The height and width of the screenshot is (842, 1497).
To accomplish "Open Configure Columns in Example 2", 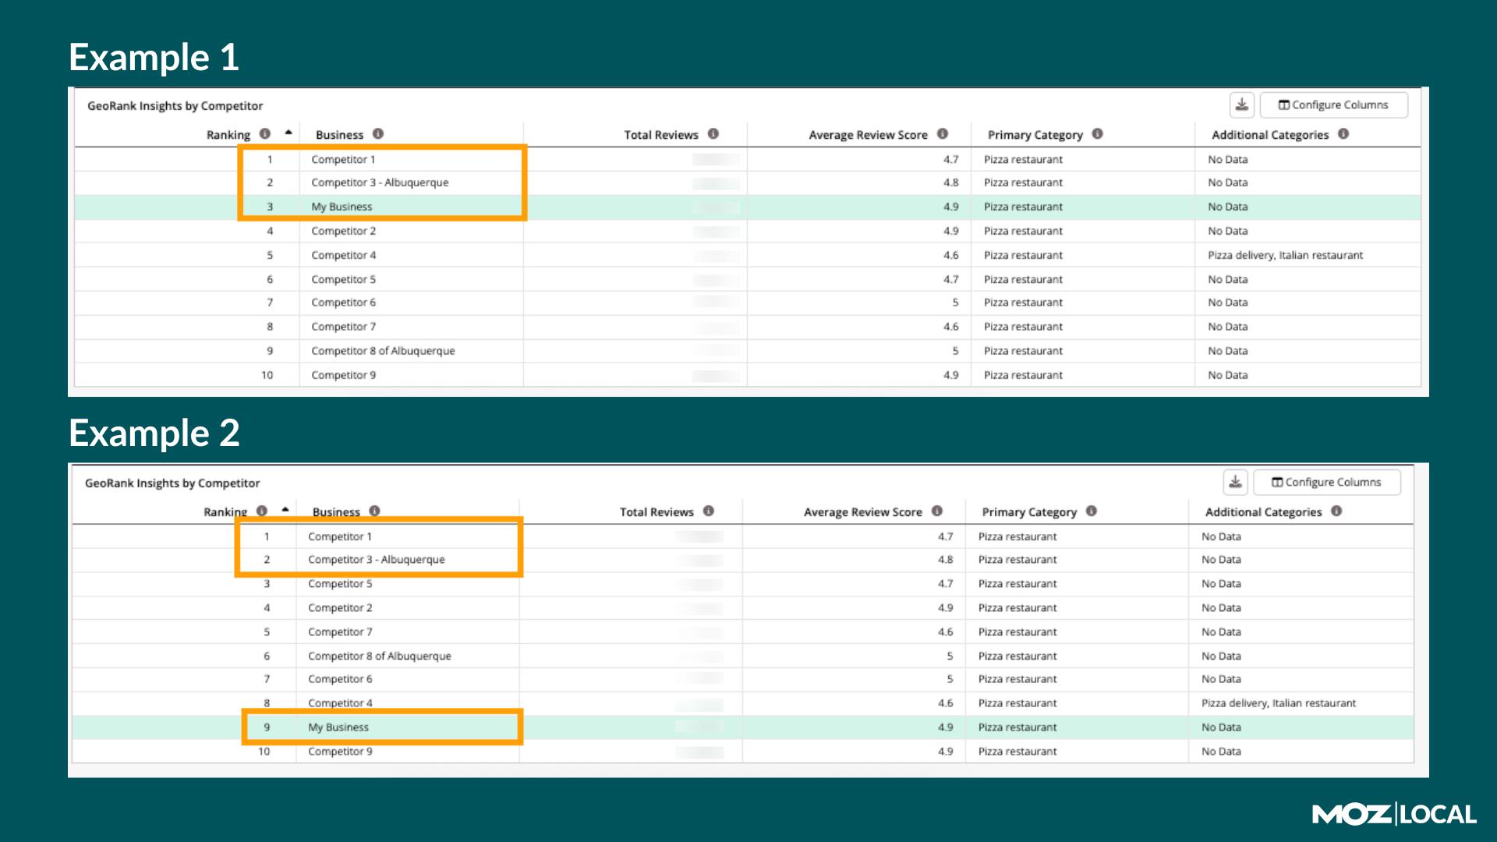I will (1326, 482).
